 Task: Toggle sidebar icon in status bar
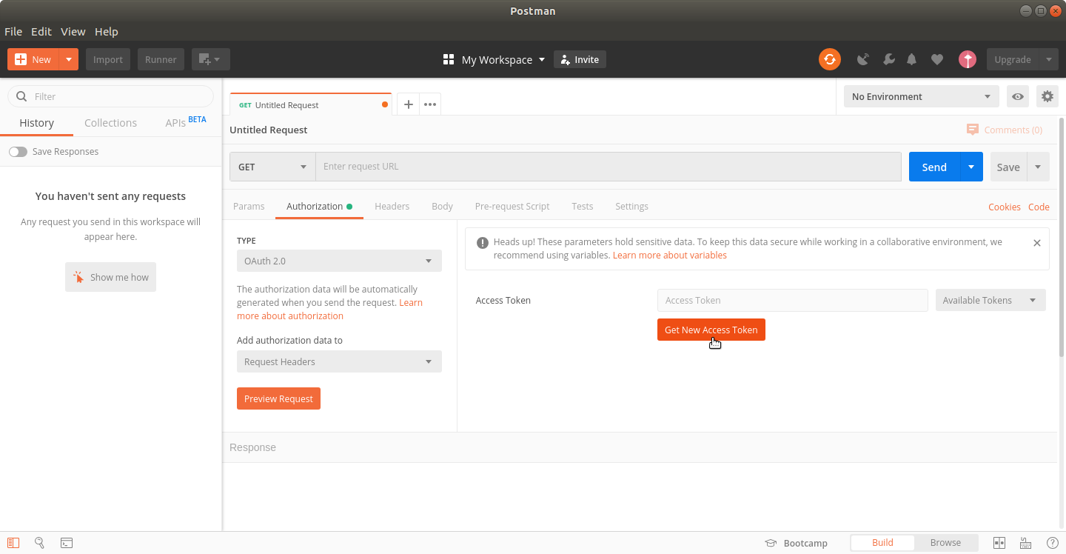click(13, 543)
